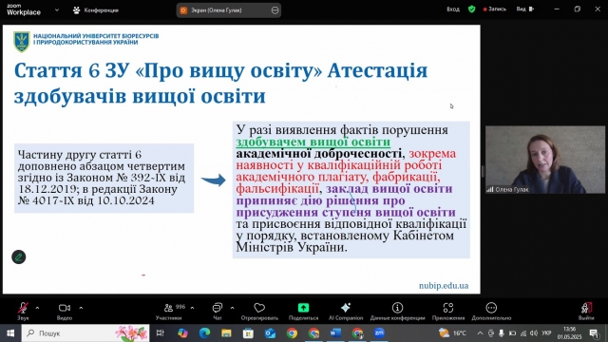Open AI Companion sparkle icon
The width and height of the screenshot is (608, 342).
tap(346, 308)
